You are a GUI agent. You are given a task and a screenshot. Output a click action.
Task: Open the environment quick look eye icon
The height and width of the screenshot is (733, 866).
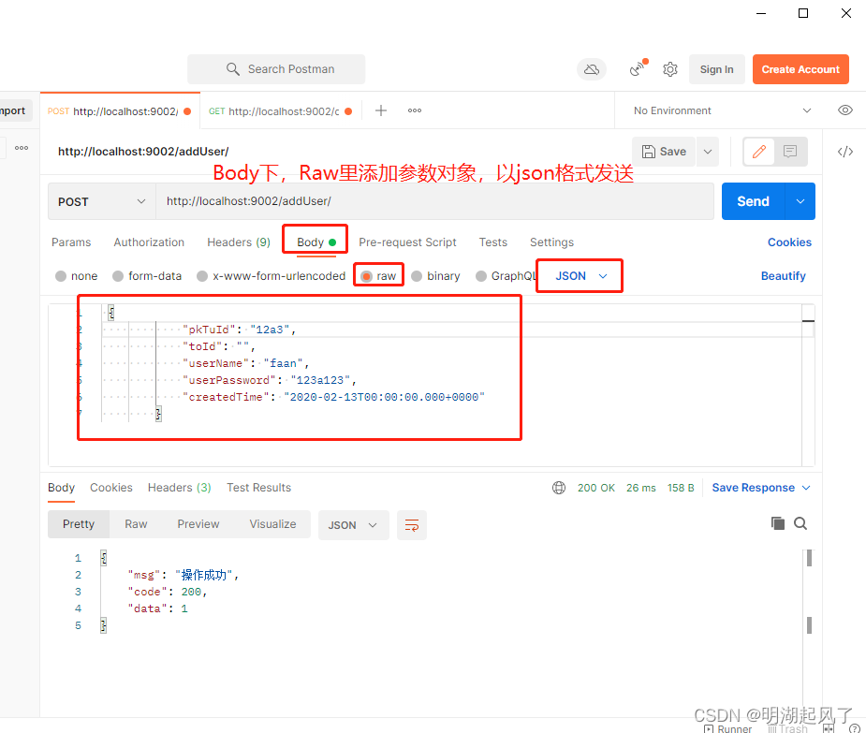[845, 110]
